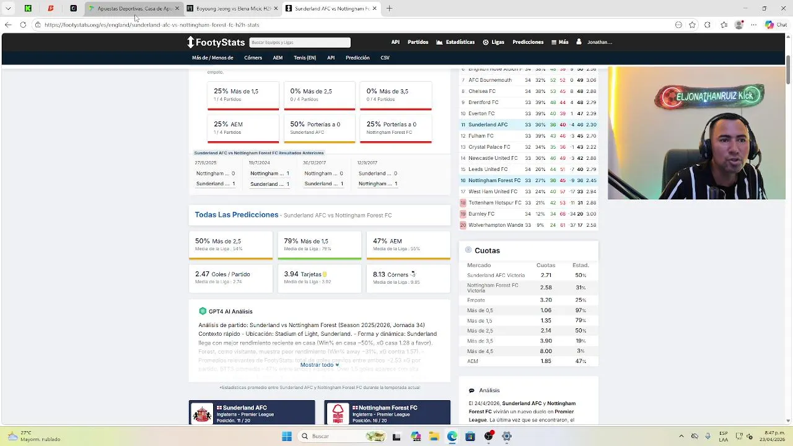This screenshot has height=446, width=793.
Task: Click the 50% Más de 2,5 prediction card
Action: (x=230, y=245)
